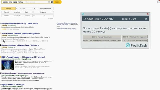This screenshot has height=90, width=160.
Task: Click the realty.yandex.ru breadcrumb link
Action: (x=6, y=59)
